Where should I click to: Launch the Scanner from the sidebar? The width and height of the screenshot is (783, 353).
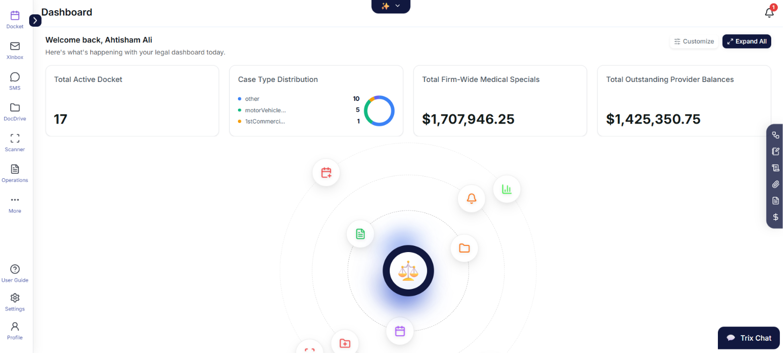tap(15, 143)
